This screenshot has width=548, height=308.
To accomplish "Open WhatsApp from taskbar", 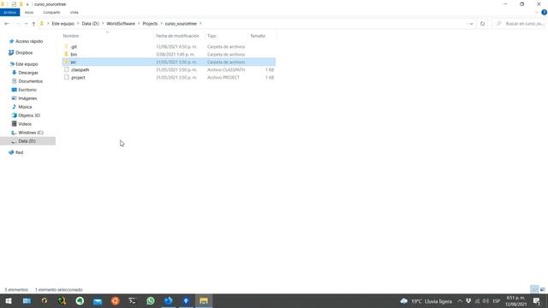I will point(151,301).
